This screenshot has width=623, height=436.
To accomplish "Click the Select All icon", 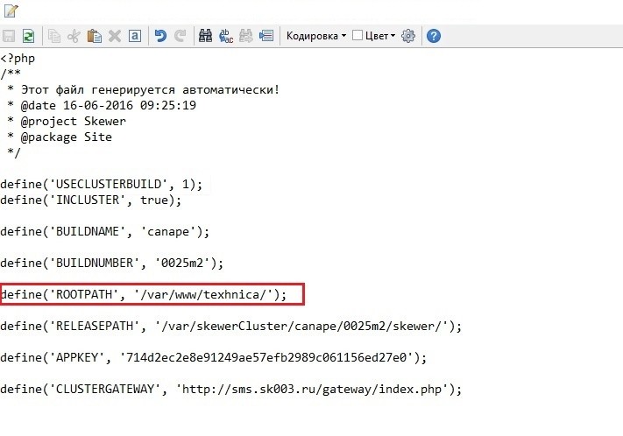I will (134, 36).
